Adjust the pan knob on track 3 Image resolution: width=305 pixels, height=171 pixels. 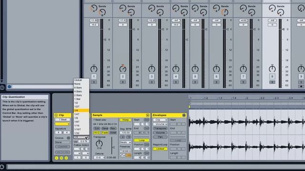tap(152, 69)
